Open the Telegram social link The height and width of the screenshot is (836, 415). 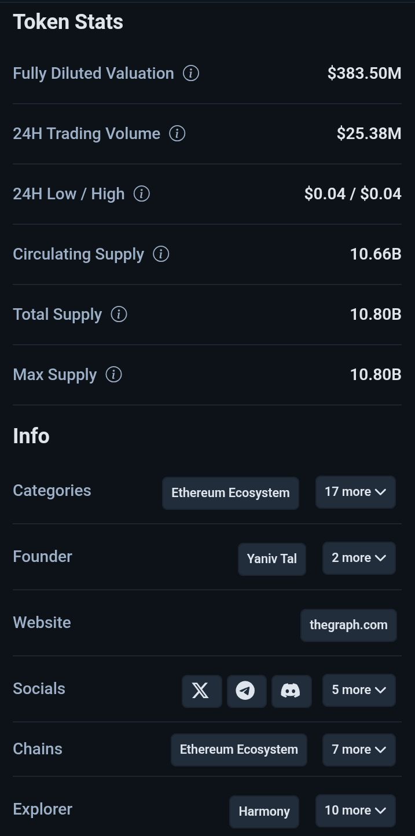tap(246, 691)
